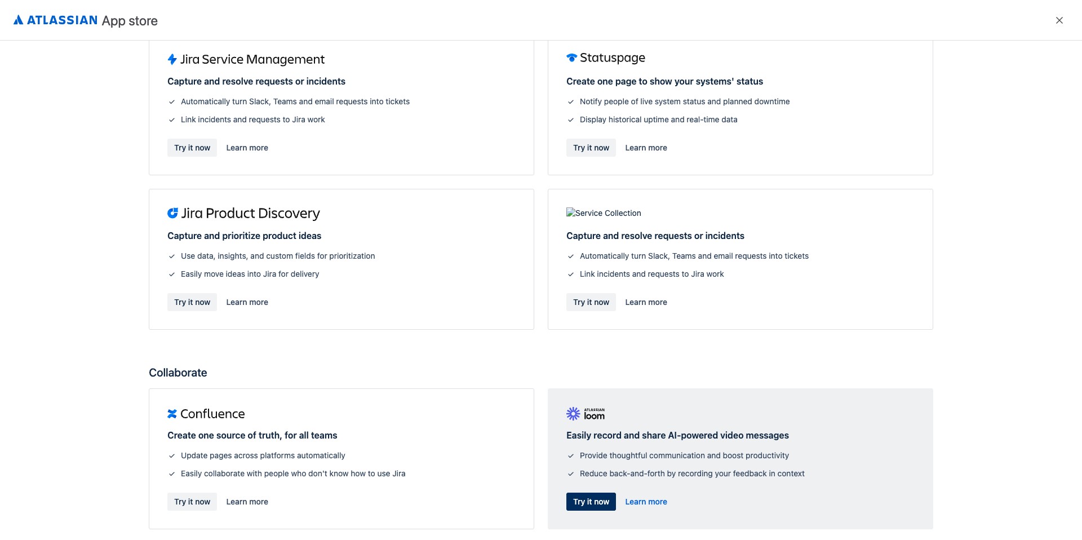Try Statuspage now
Screen dimensions: 1082x540
point(591,148)
